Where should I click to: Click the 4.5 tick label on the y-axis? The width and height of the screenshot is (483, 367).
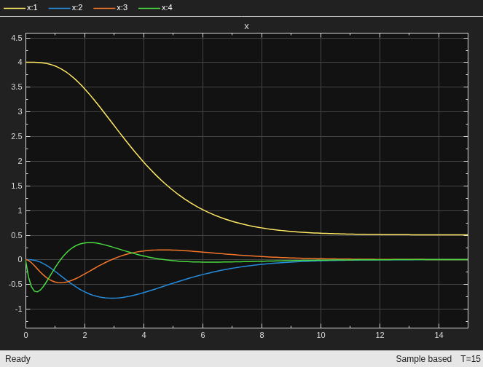(x=17, y=38)
